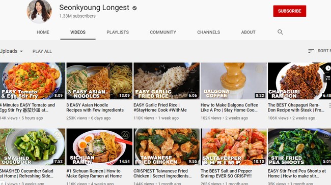Click Watch Later clock icon on Chapaguri thumbnail

pyautogui.click(x=327, y=68)
